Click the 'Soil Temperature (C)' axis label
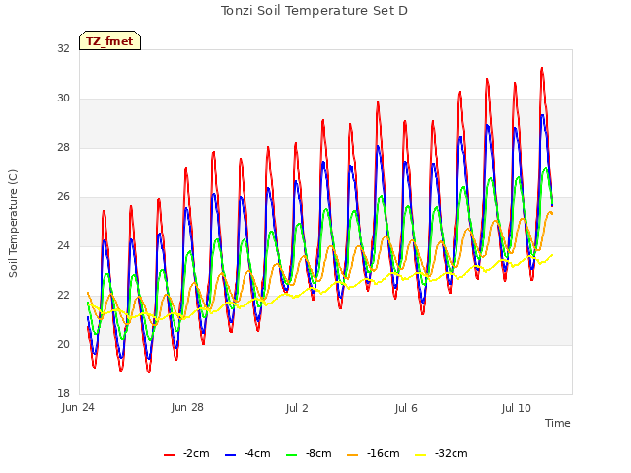 [x=13, y=224]
